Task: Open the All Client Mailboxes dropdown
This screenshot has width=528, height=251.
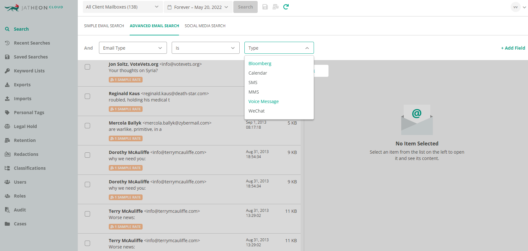Action: click(123, 7)
